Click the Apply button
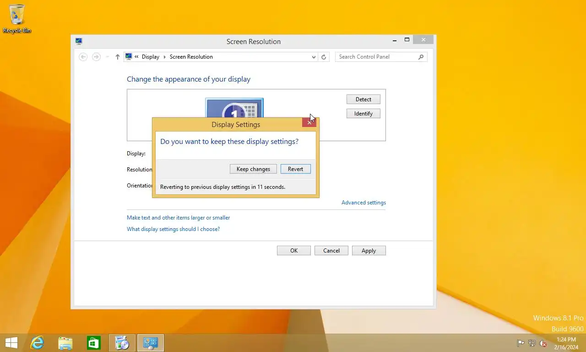 369,251
